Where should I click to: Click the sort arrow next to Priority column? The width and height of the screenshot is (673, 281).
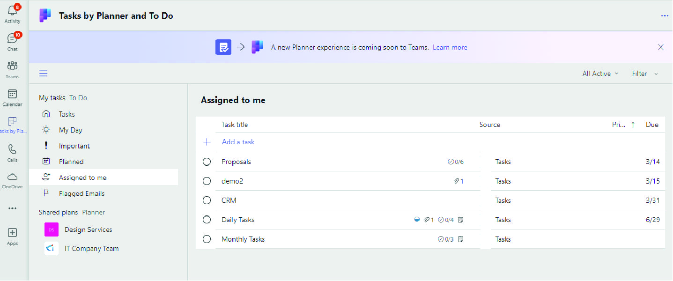633,125
